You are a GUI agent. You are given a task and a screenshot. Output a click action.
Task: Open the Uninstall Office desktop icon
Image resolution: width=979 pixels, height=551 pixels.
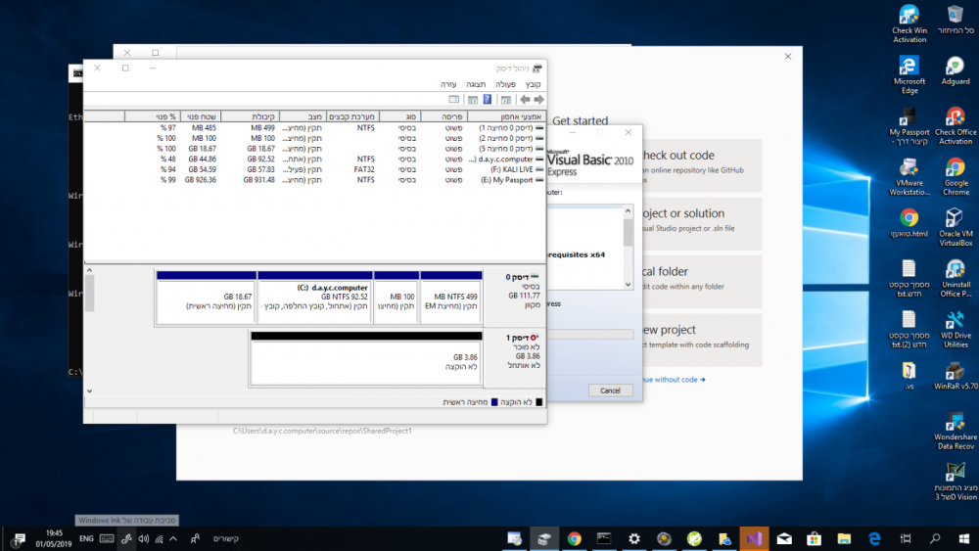coord(956,279)
